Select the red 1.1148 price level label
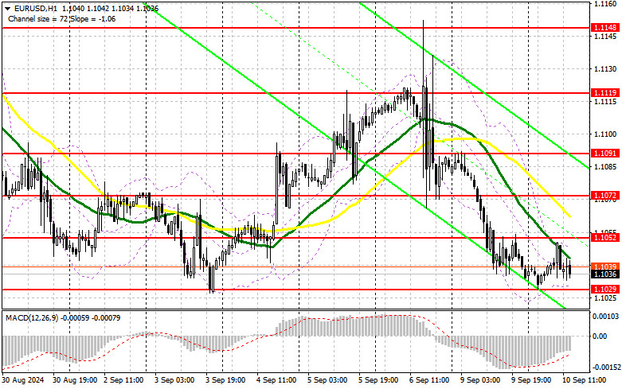 coord(605,28)
